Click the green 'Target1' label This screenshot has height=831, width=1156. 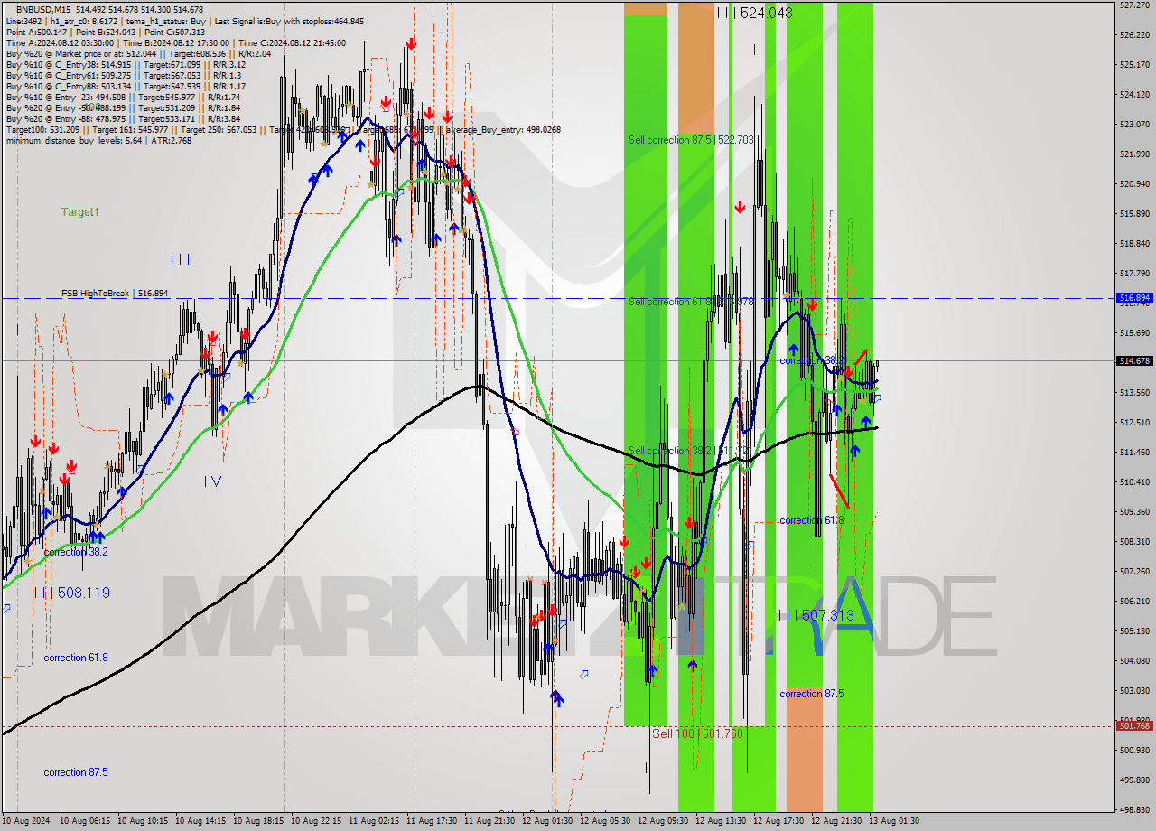79,212
